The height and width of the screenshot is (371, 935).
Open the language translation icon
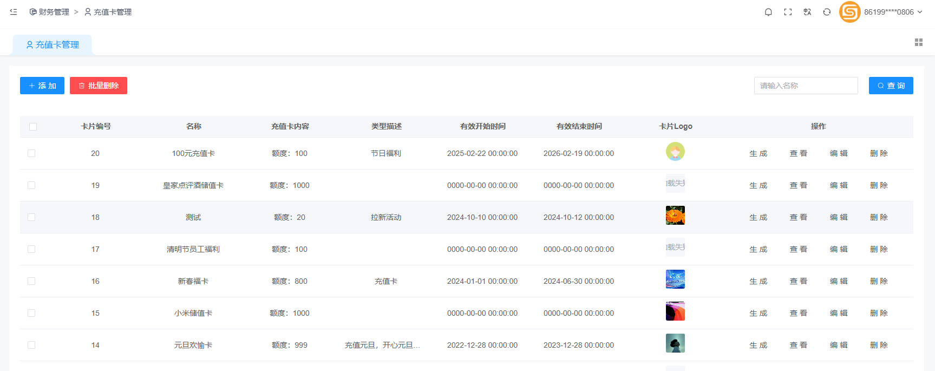click(807, 12)
